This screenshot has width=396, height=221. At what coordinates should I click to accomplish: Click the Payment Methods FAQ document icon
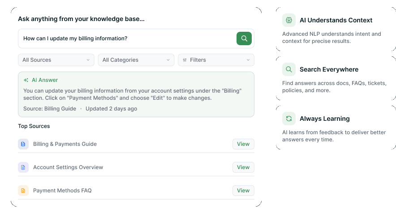coord(23,191)
